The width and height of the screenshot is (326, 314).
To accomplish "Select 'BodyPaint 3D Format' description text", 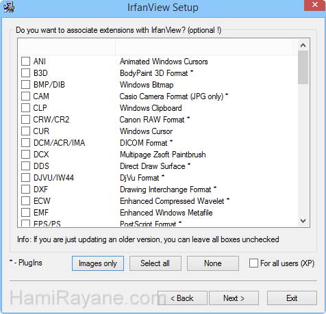I will 154,73.
